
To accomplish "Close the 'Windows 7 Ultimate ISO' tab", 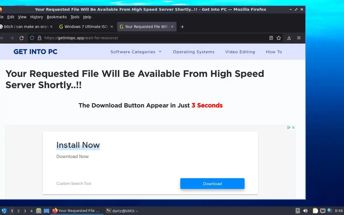I will (112, 27).
